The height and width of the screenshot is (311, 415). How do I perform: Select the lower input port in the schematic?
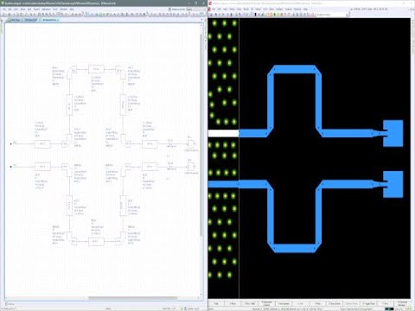11,167
